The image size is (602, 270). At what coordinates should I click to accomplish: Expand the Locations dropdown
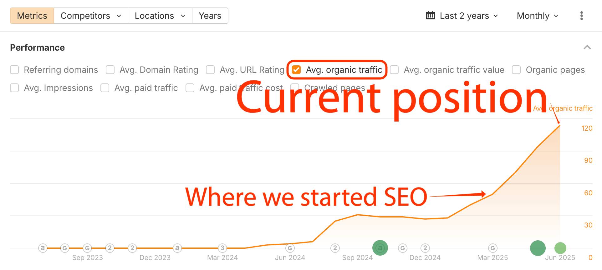[160, 16]
